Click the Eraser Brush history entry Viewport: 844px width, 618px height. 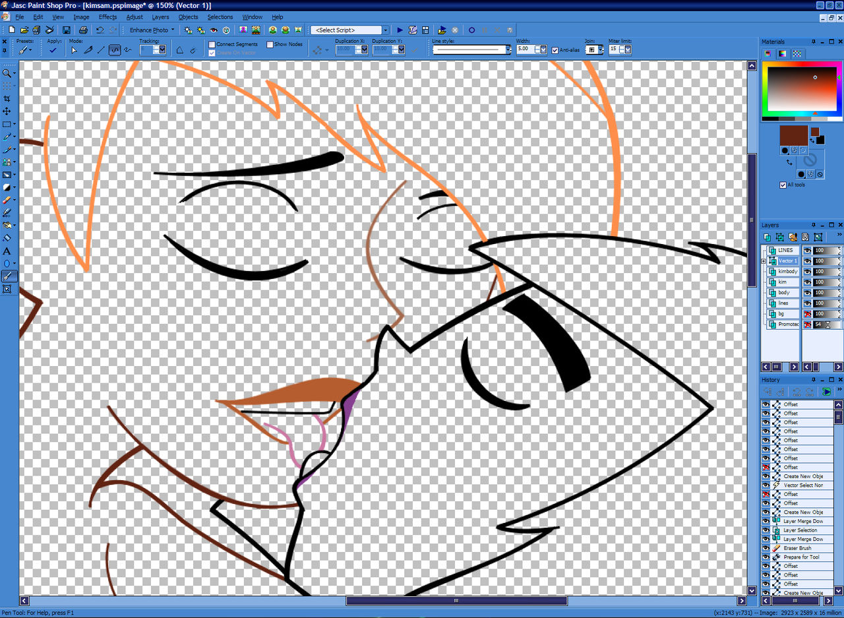(802, 548)
